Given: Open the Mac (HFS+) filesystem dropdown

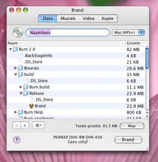Looking at the screenshot, I should pos(128,32).
